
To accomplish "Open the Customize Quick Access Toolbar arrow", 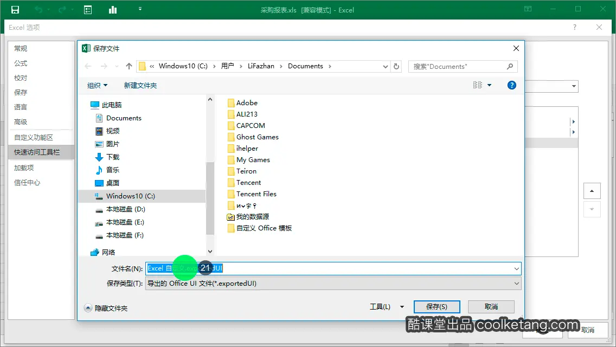I will pyautogui.click(x=140, y=9).
